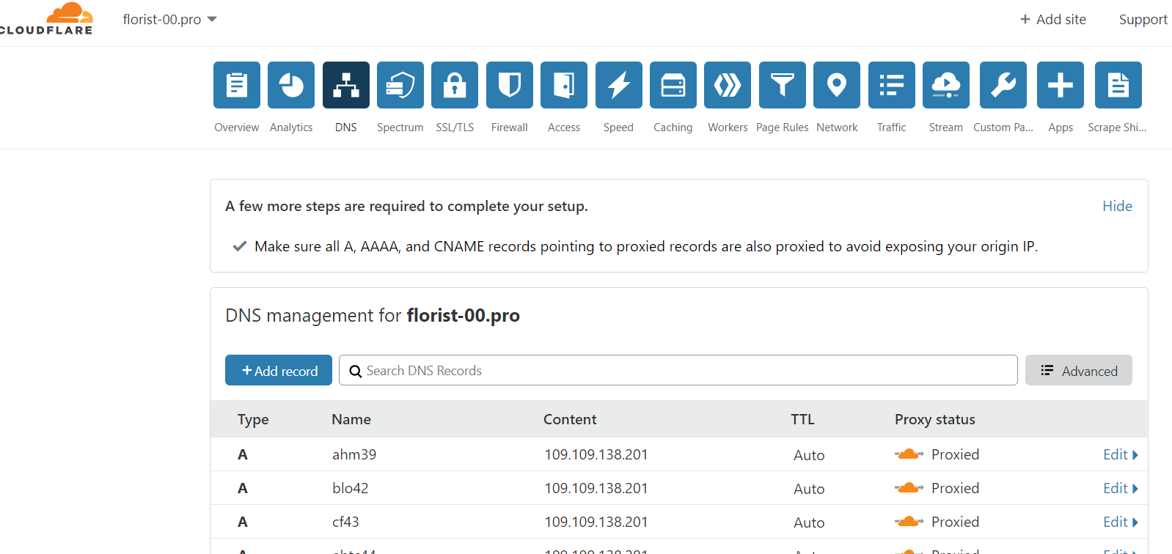Click the Type column header
This screenshot has height=554, width=1172.
253,419
